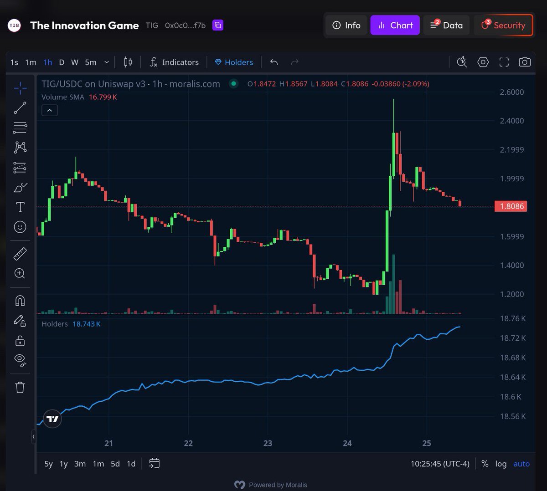Viewport: 547px width, 491px height.
Task: Set date range to 5y
Action: (48, 464)
